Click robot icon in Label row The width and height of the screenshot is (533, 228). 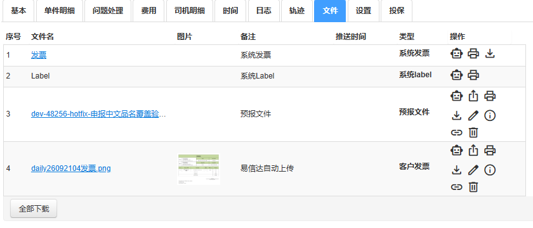pyautogui.click(x=456, y=75)
